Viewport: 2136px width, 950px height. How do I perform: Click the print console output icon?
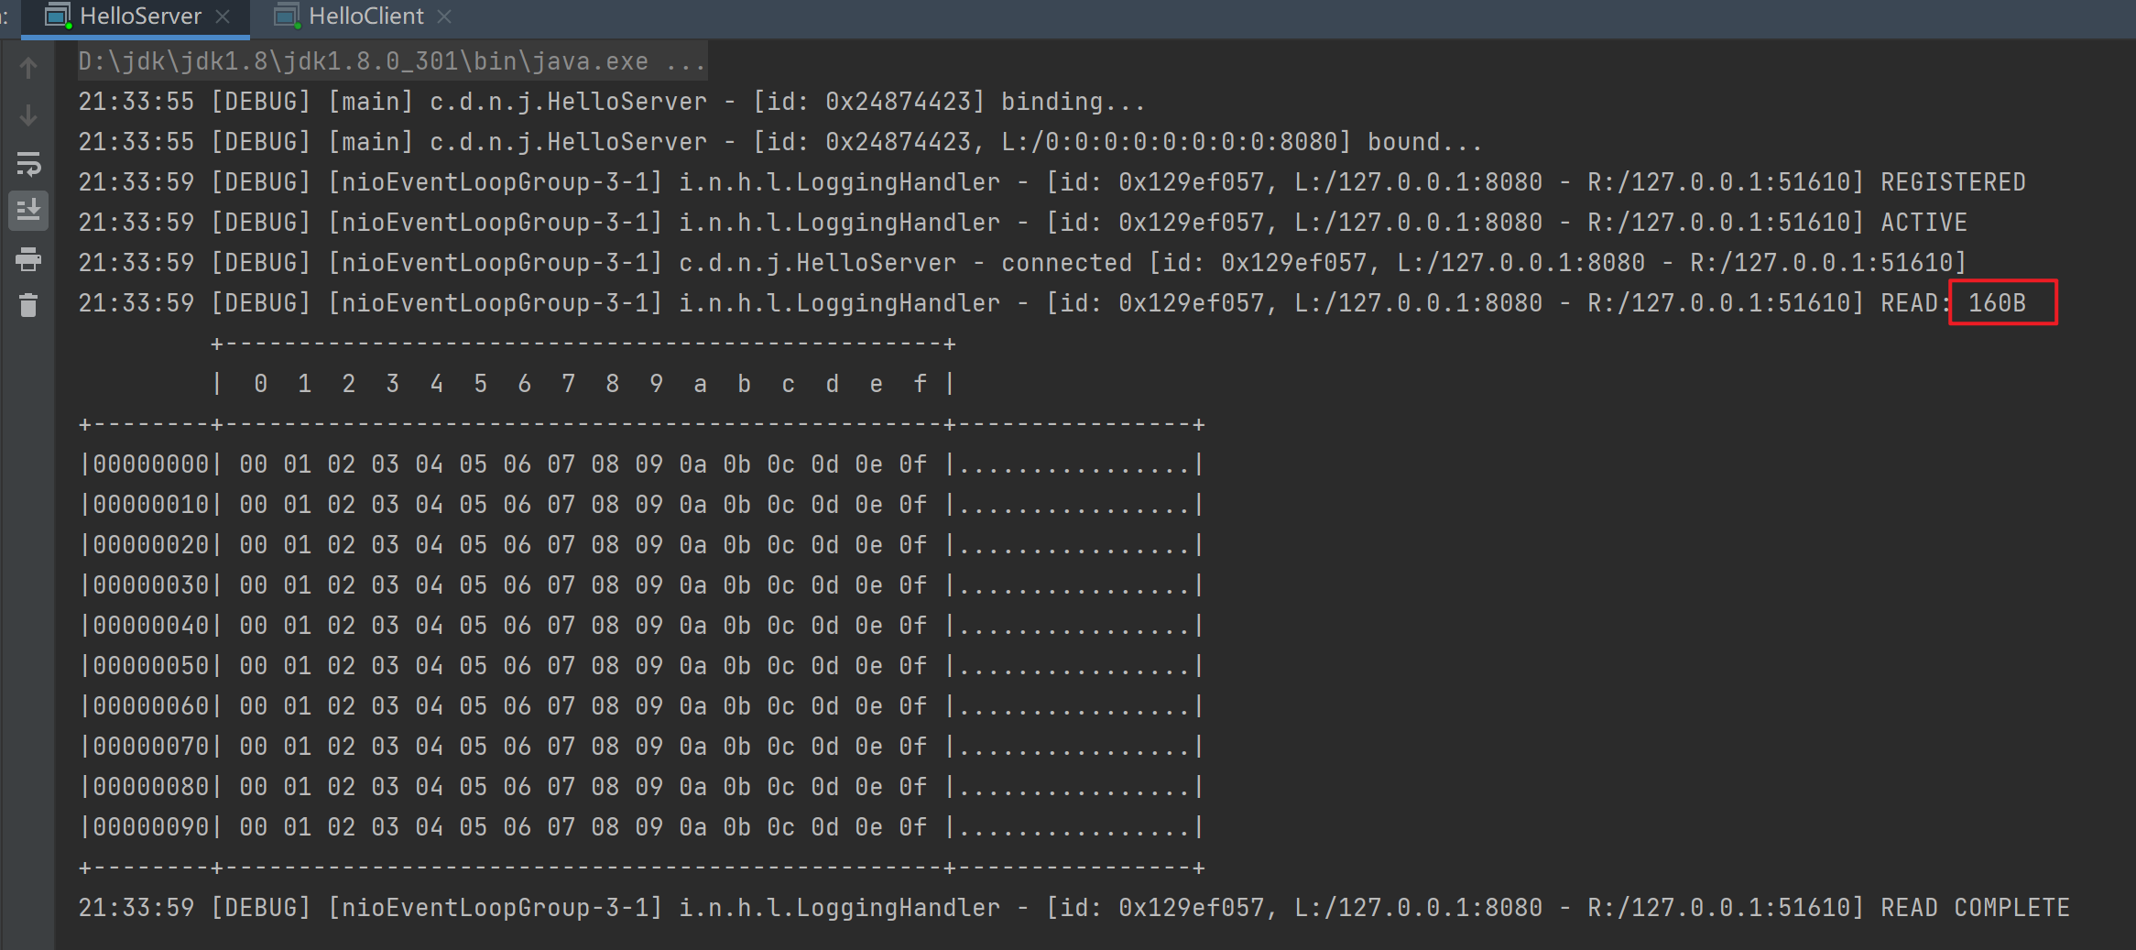(x=28, y=259)
